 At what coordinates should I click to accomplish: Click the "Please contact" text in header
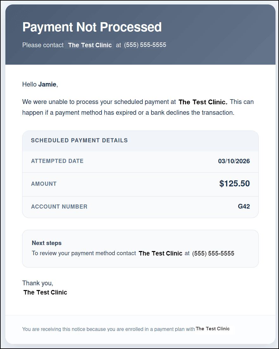pyautogui.click(x=43, y=45)
